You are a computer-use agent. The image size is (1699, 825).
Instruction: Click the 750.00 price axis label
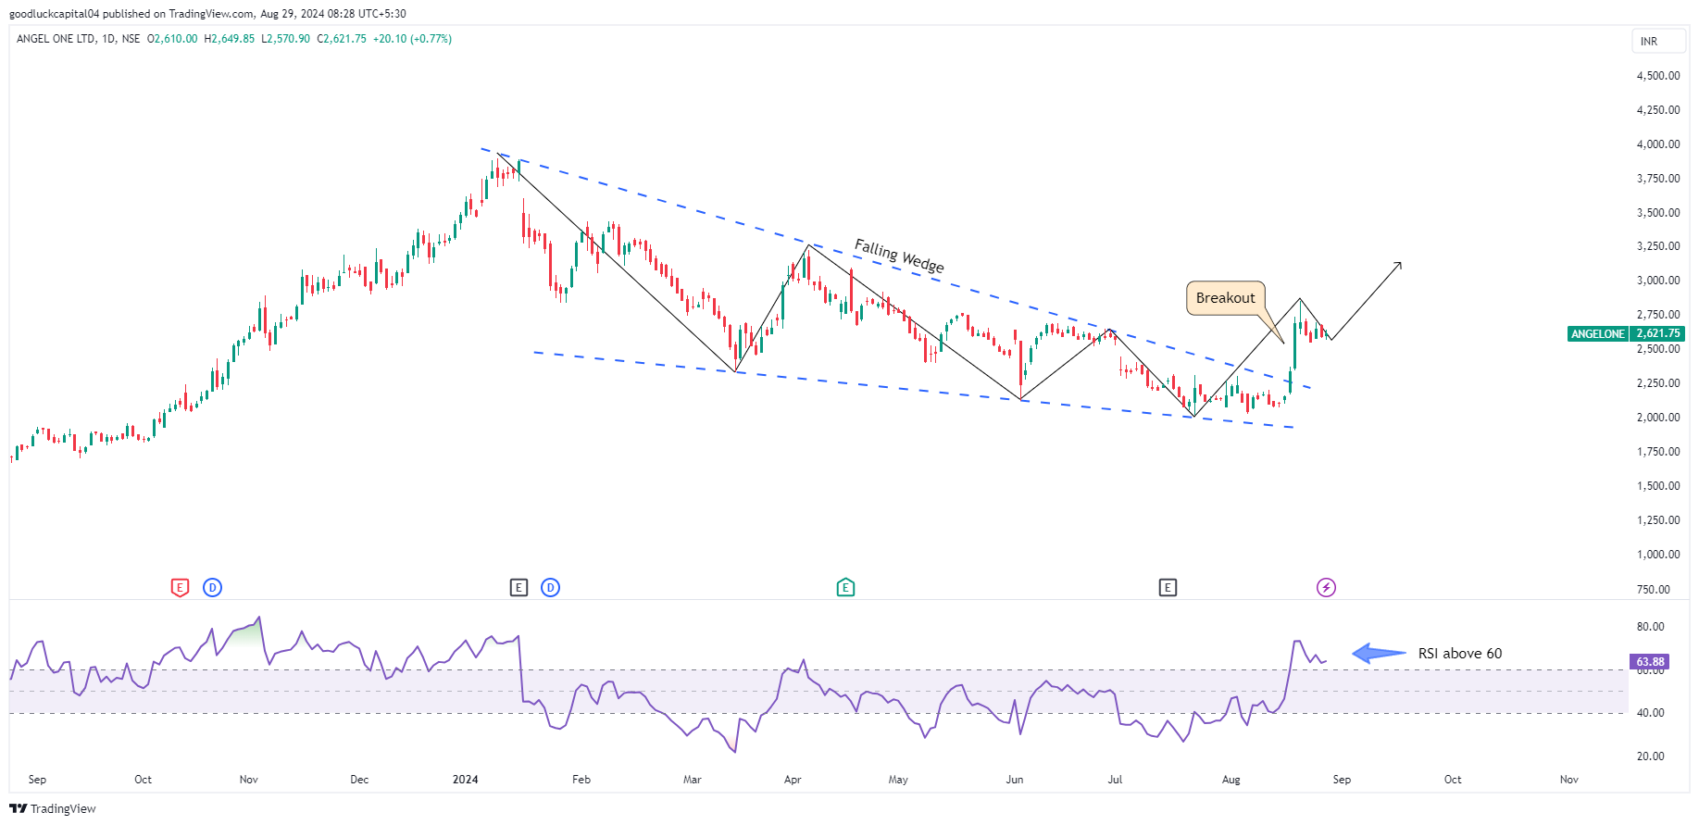pyautogui.click(x=1654, y=590)
